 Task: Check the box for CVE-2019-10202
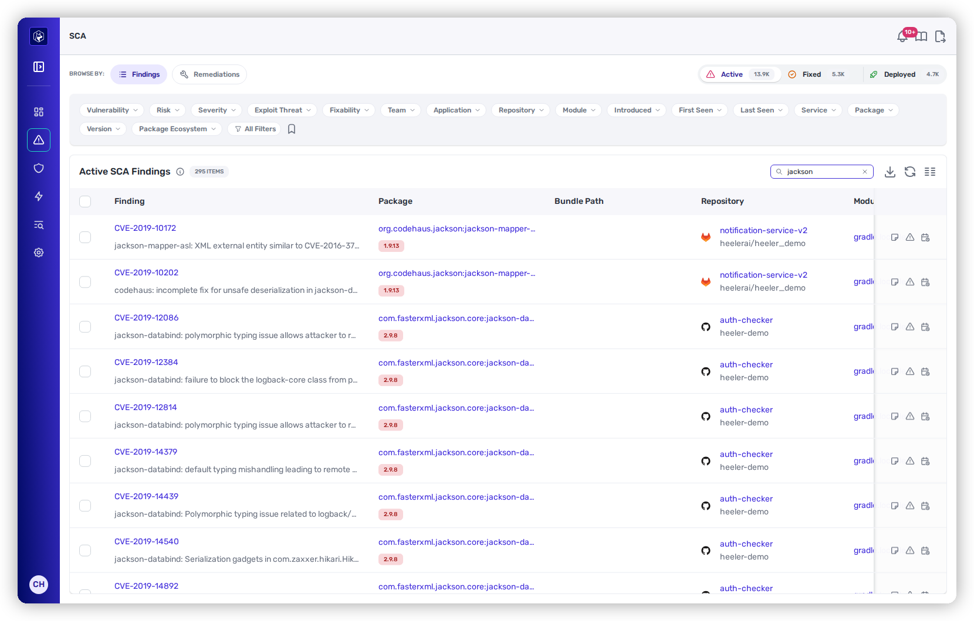[x=85, y=282]
